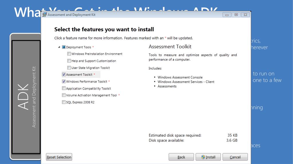
Task: Go Back to the previous step
Action: point(181,157)
